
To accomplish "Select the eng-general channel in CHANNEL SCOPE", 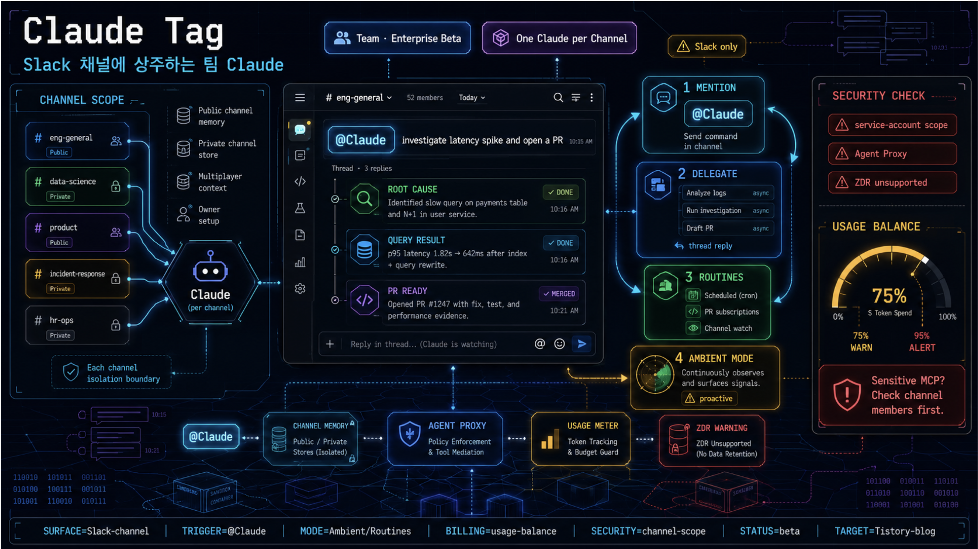I will click(x=77, y=141).
